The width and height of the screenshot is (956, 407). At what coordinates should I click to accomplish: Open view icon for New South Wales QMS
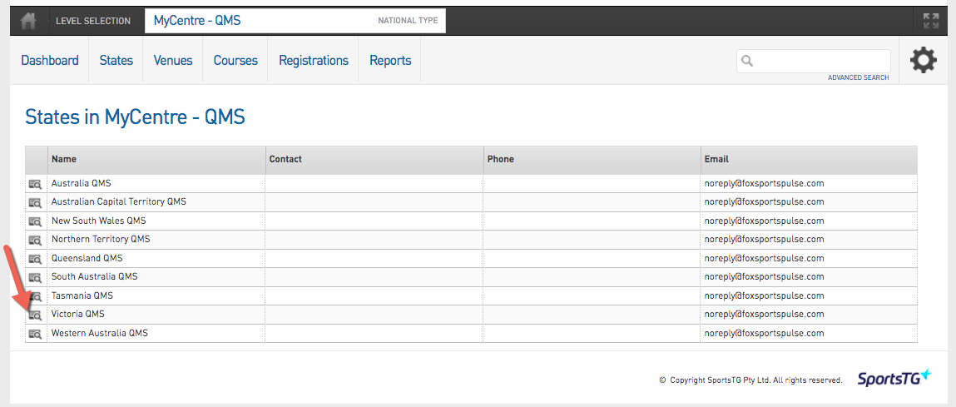click(x=36, y=221)
